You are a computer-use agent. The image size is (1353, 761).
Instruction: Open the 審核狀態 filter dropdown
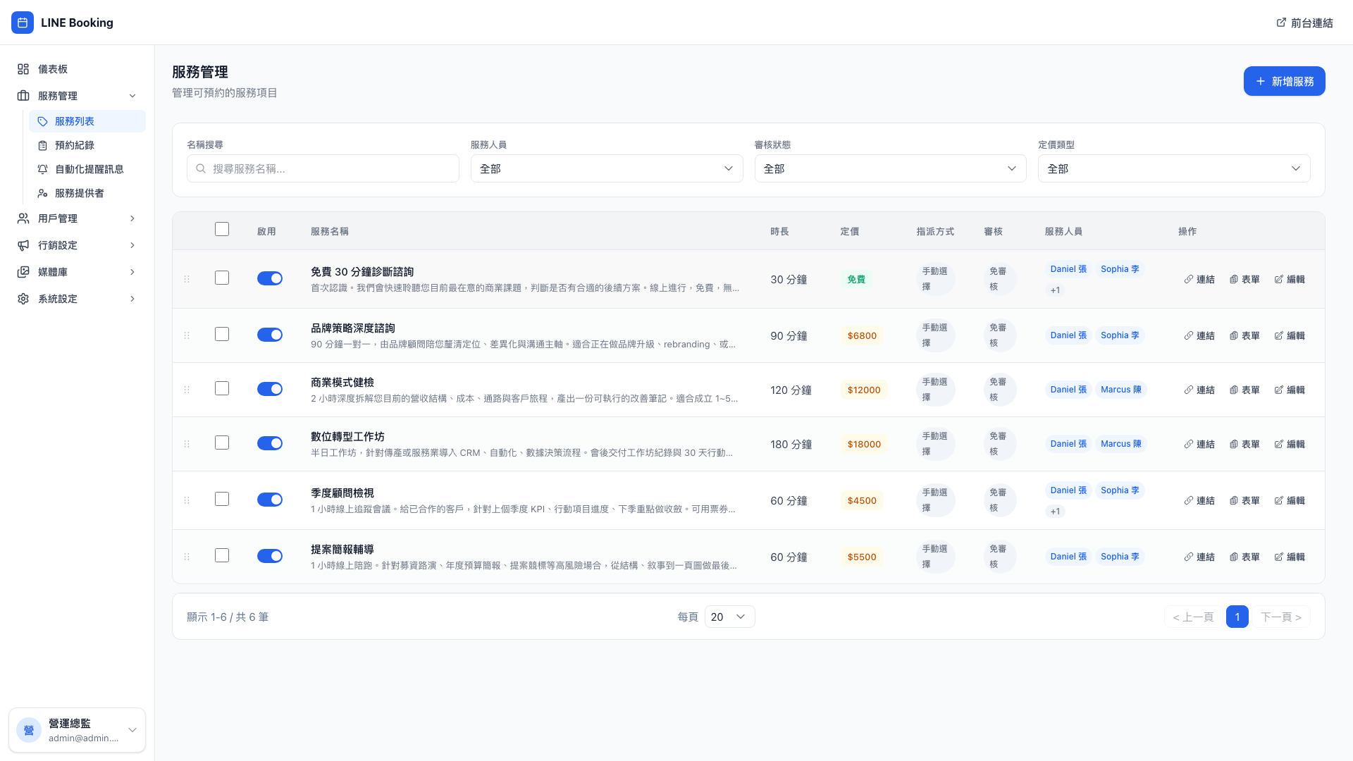coord(890,168)
